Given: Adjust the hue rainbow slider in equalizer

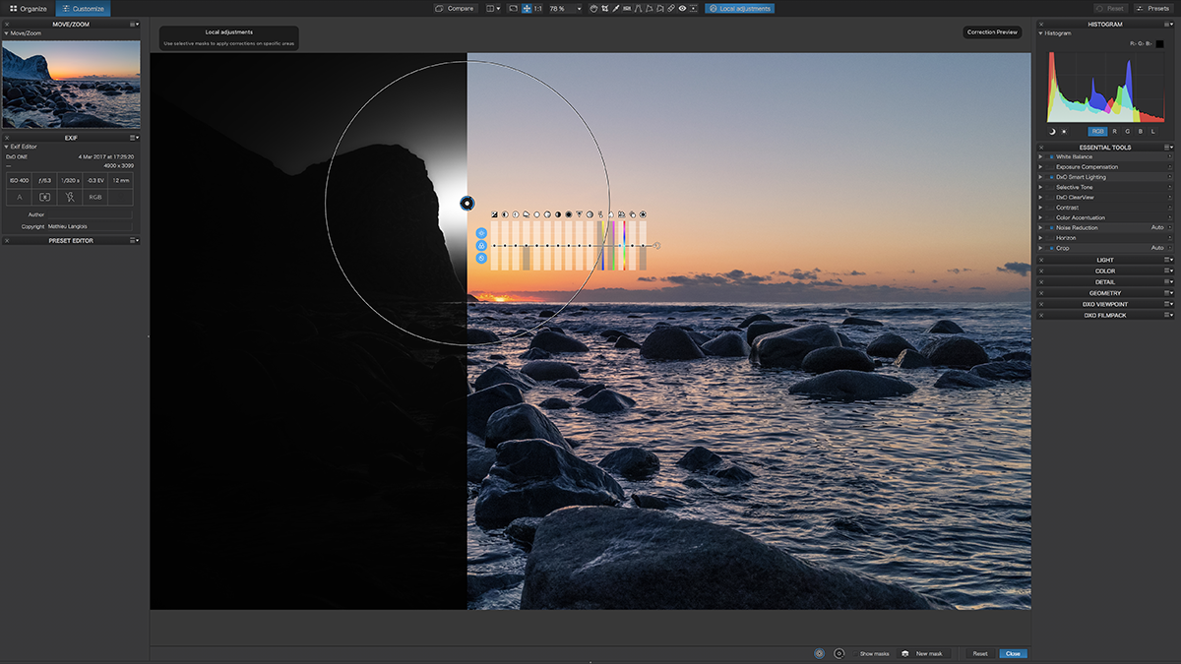Looking at the screenshot, I should tap(624, 246).
